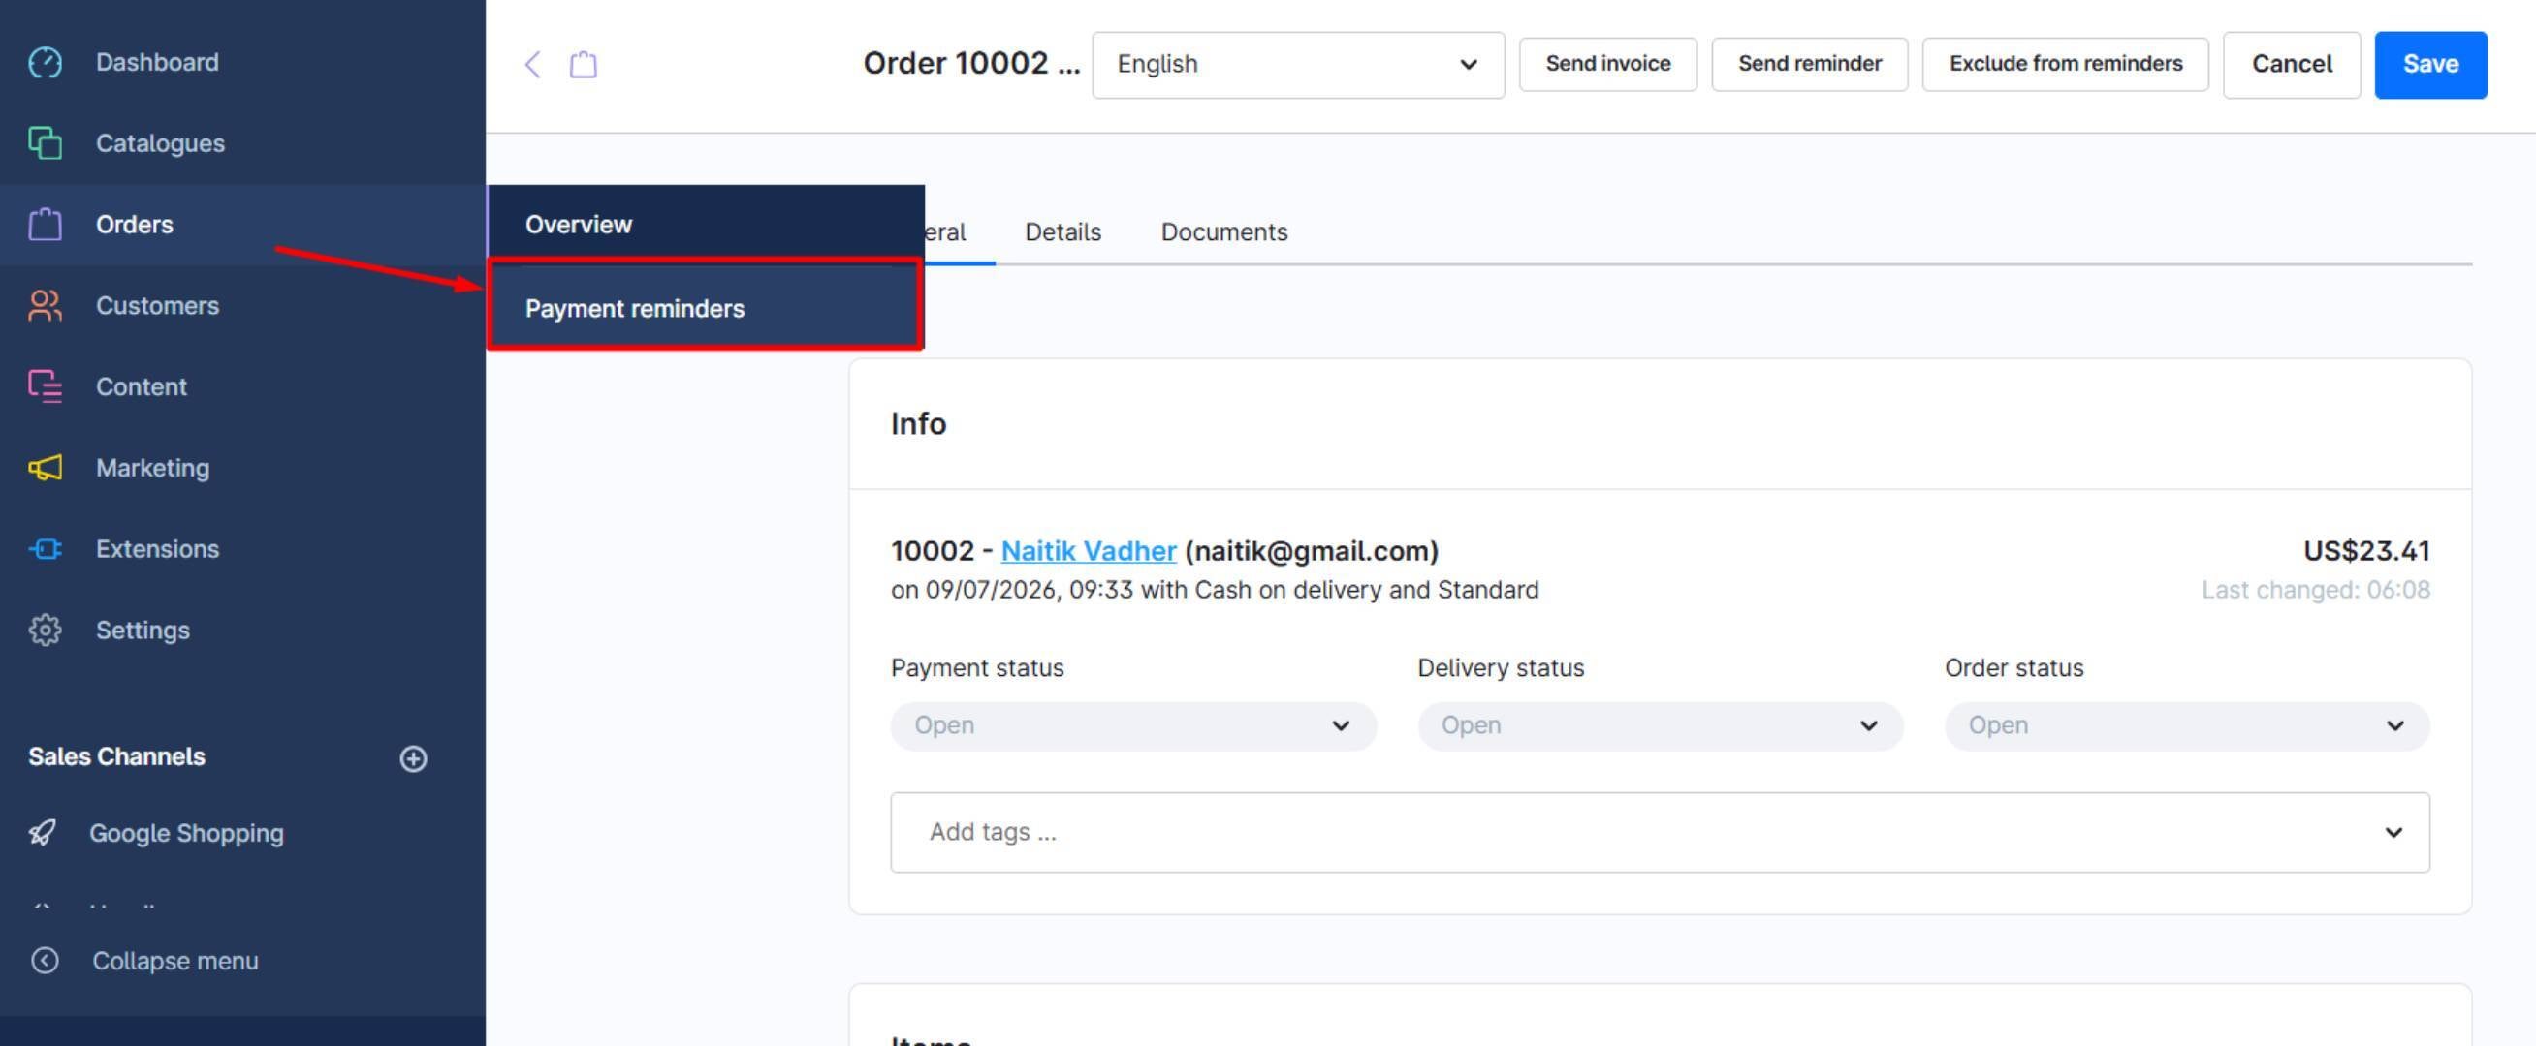Open Marketing in the sidebar menu
Screen dimensions: 2536x1046
coord(242,469)
